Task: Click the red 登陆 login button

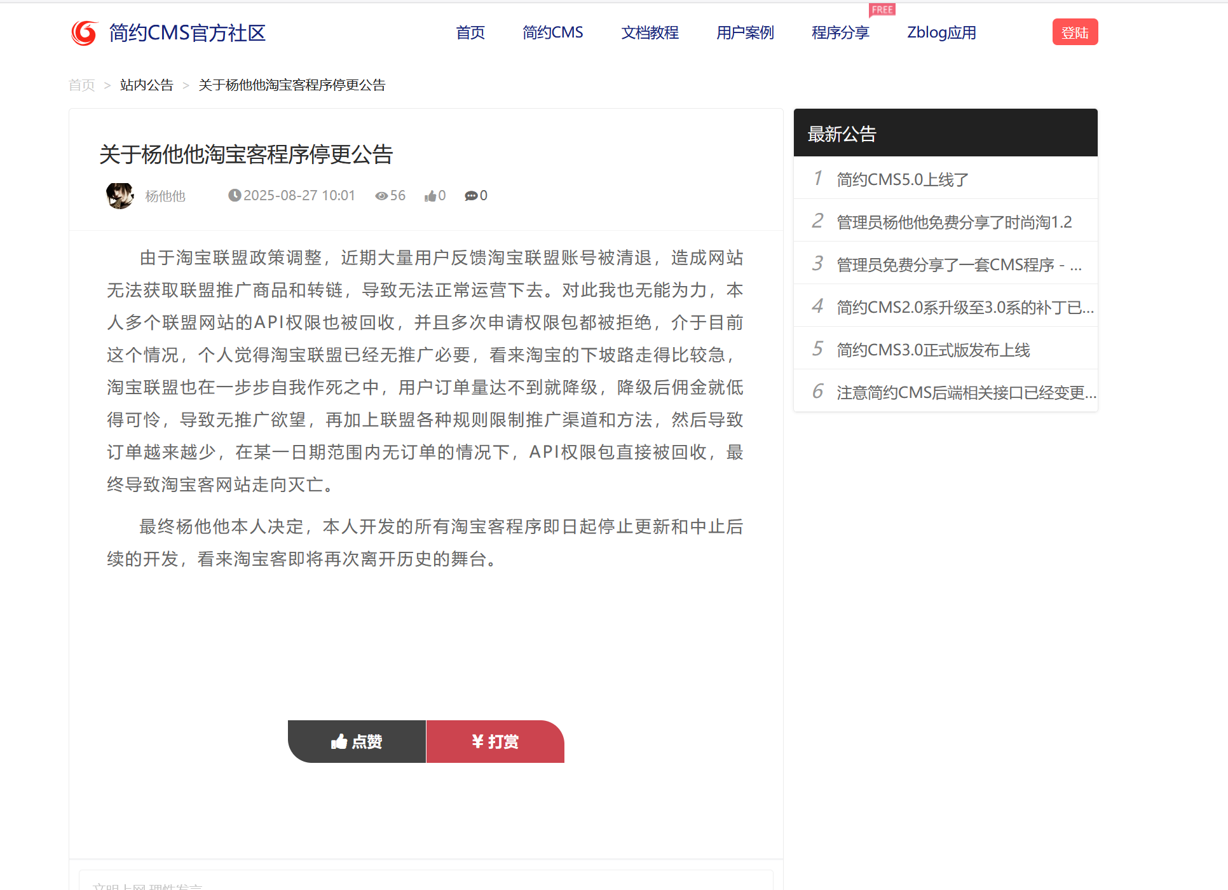Action: (x=1075, y=32)
